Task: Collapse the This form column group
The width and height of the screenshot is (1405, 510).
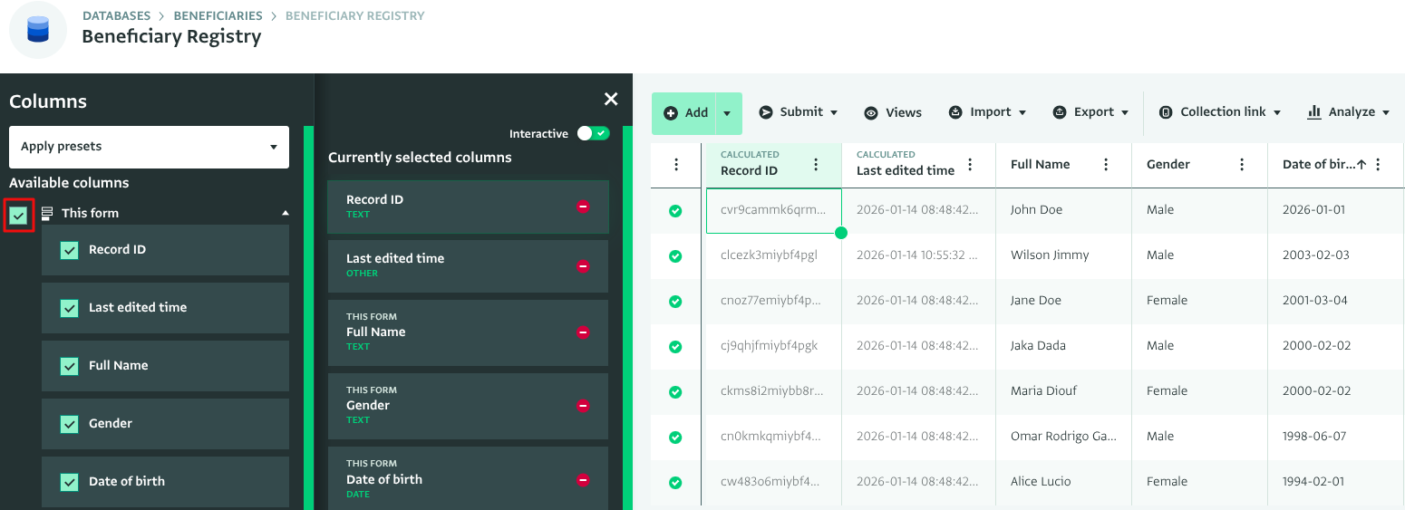Action: 286,213
